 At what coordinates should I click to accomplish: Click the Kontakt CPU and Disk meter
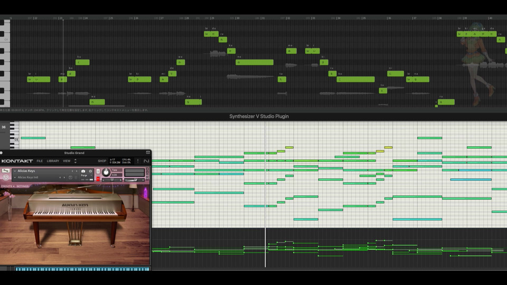click(x=126, y=161)
